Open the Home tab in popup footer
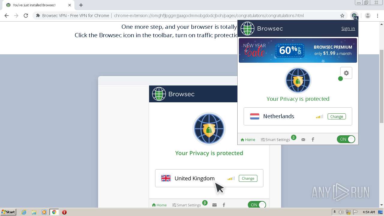This screenshot has height=216, width=384. pos(248,139)
